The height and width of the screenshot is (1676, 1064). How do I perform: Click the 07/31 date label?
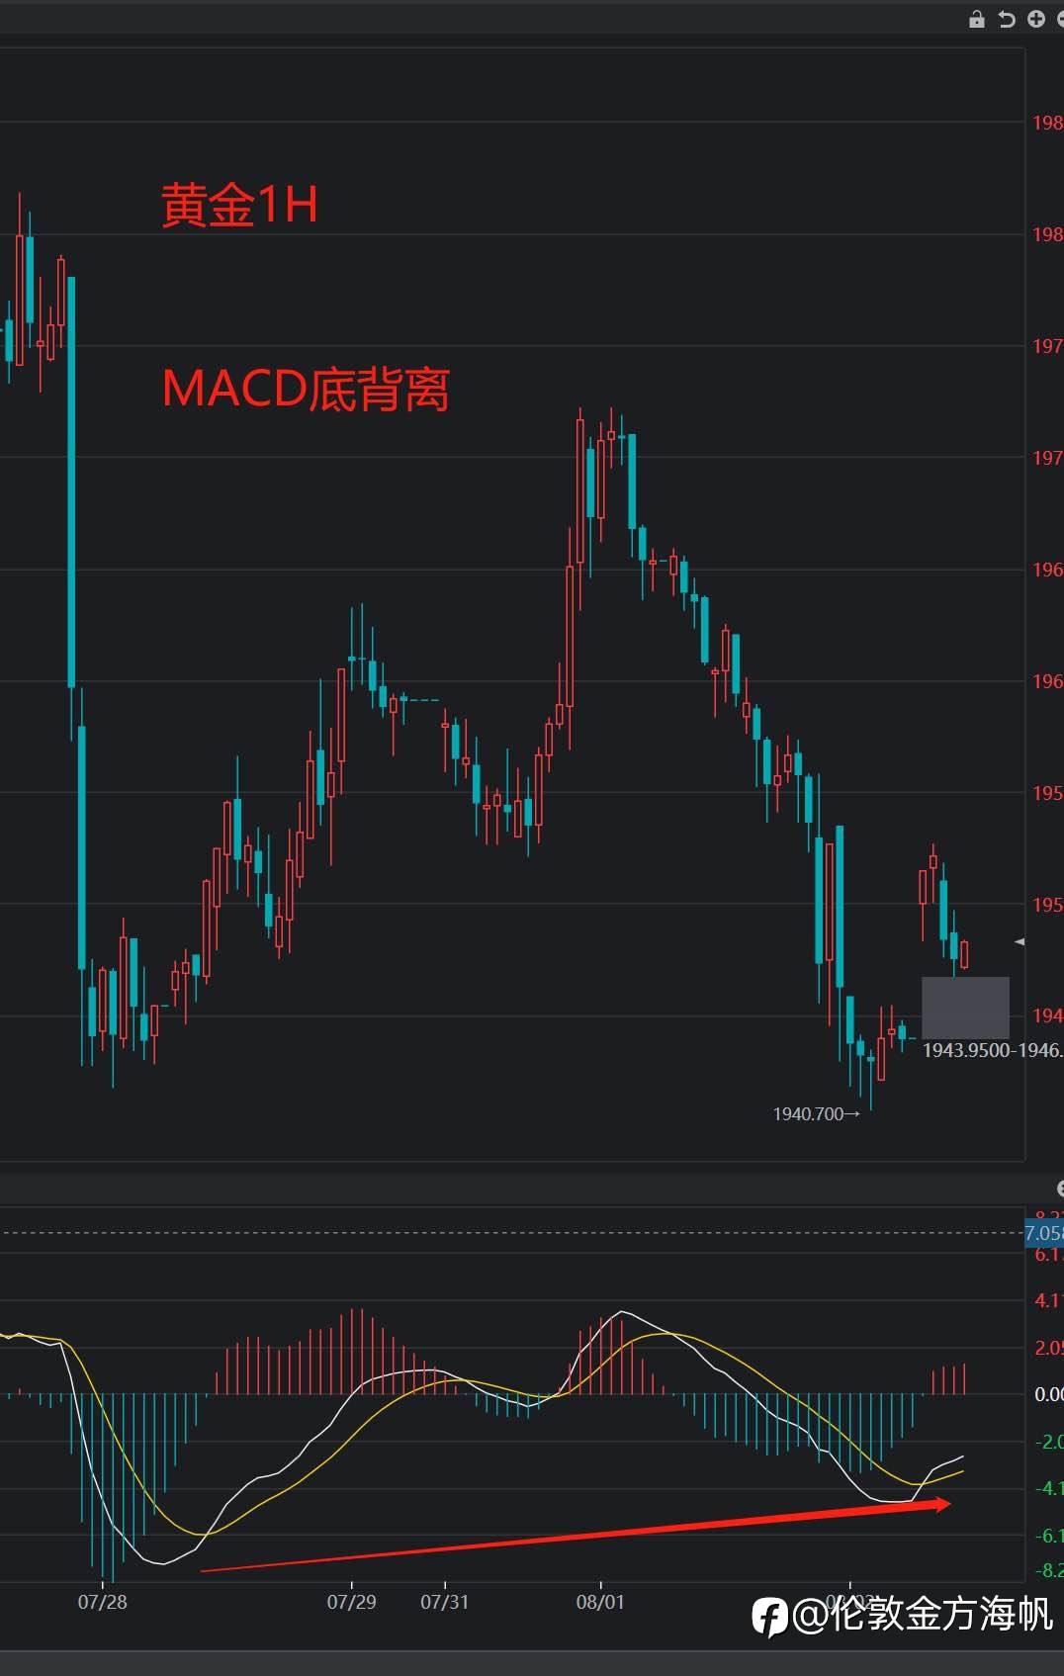[x=445, y=1602]
